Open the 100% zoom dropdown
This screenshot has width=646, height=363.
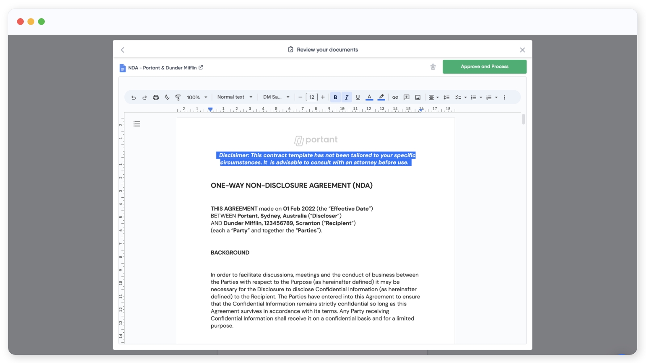point(197,98)
